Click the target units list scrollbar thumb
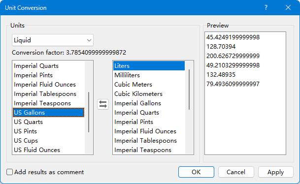300x184 pixels. click(x=189, y=90)
